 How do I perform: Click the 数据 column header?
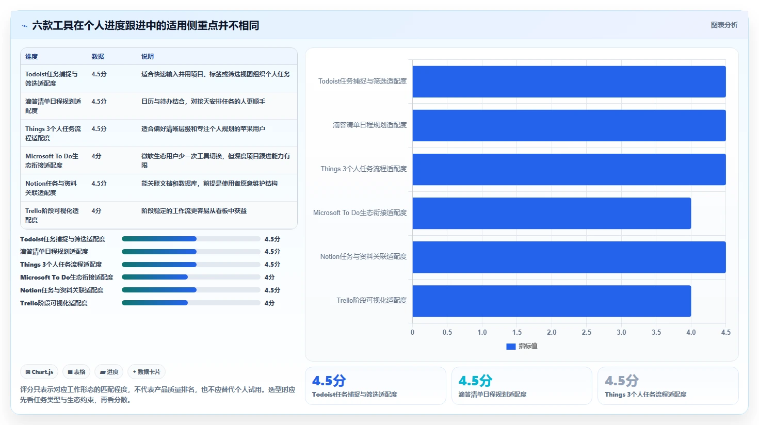(98, 57)
